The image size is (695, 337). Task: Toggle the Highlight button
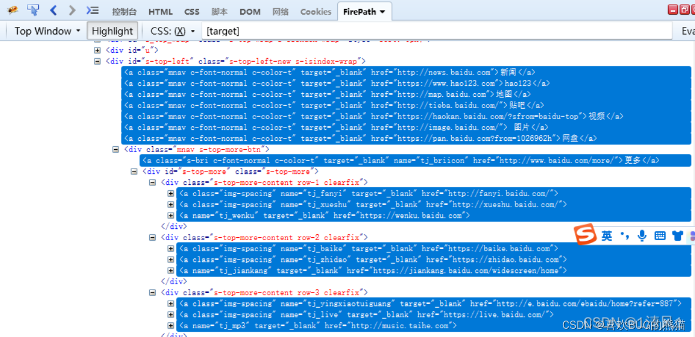point(112,31)
